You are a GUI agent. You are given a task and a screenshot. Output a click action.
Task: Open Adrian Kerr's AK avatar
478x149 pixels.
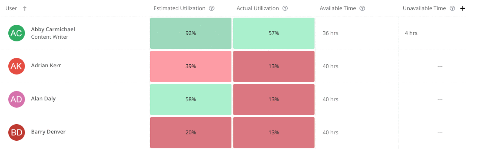click(x=16, y=66)
